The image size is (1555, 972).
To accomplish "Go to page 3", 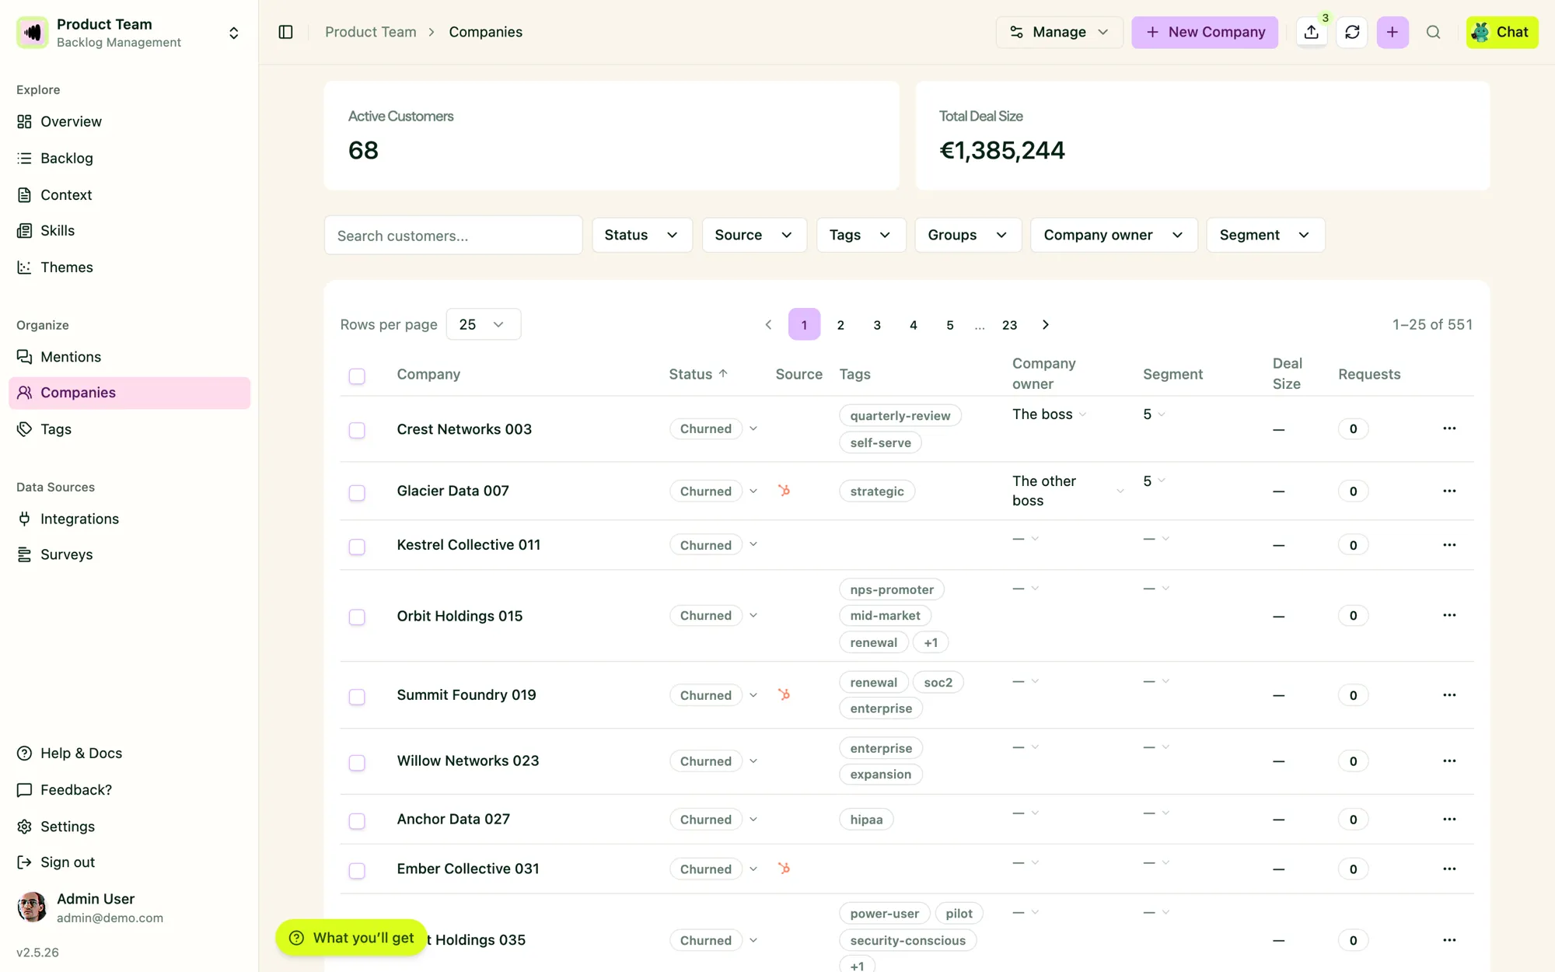I will (877, 325).
